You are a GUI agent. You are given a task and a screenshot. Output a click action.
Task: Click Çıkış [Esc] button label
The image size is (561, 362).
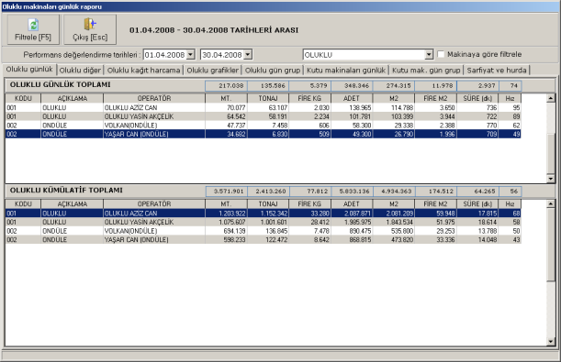[x=90, y=38]
